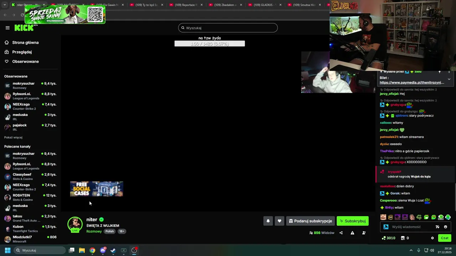
Task: Go to Strona główna
Action: (x=25, y=43)
